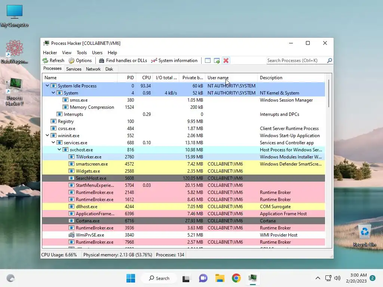Image resolution: width=383 pixels, height=287 pixels.
Task: Select RuntimeBroker.exe with PID 7968
Action: click(183, 242)
